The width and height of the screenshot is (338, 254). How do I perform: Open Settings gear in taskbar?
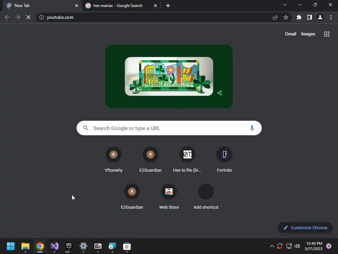point(84,246)
